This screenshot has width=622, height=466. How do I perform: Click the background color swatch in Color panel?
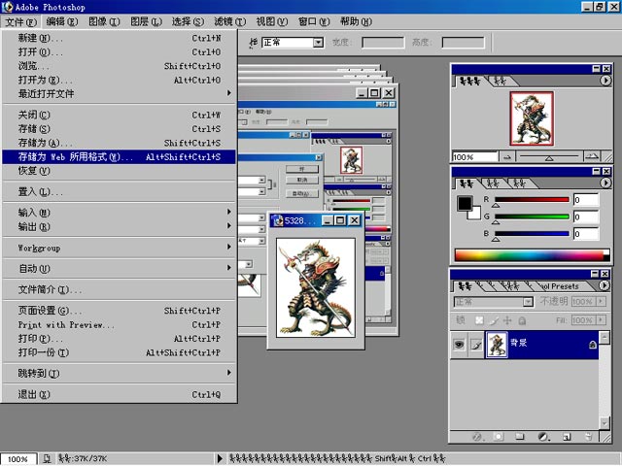475,214
